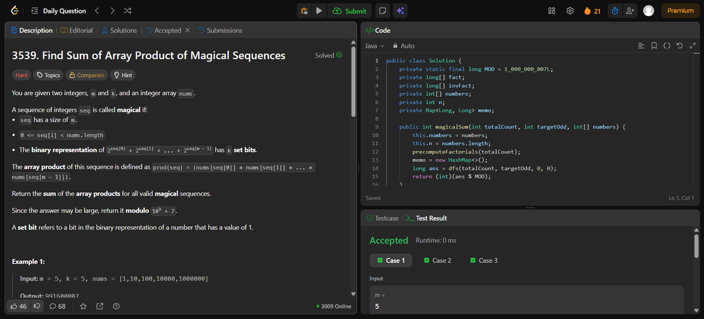This screenshot has height=319, width=704.
Task: Expand the Topics tag
Action: [x=48, y=75]
